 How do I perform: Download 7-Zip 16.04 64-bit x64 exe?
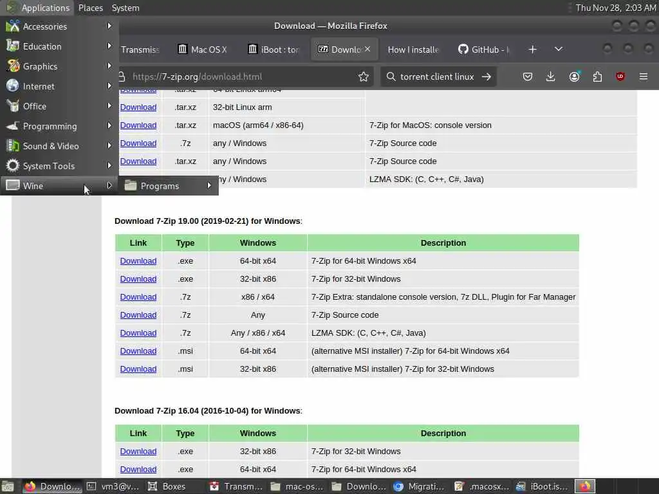pos(138,470)
